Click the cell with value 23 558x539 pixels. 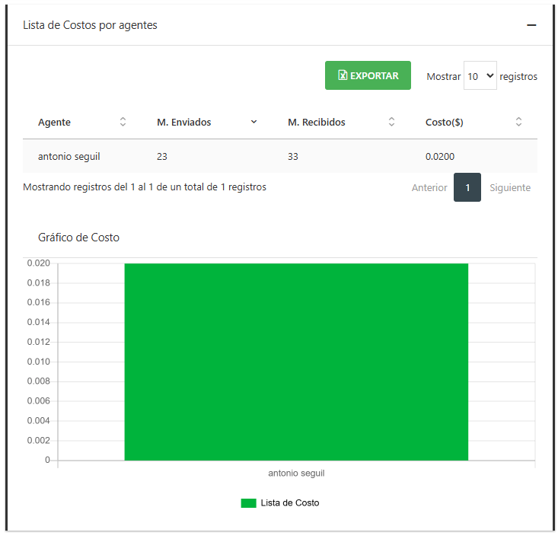162,157
